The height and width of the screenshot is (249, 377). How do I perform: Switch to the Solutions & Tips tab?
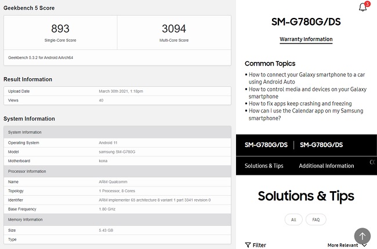264,166
